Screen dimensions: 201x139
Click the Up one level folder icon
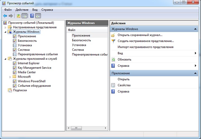18,16
